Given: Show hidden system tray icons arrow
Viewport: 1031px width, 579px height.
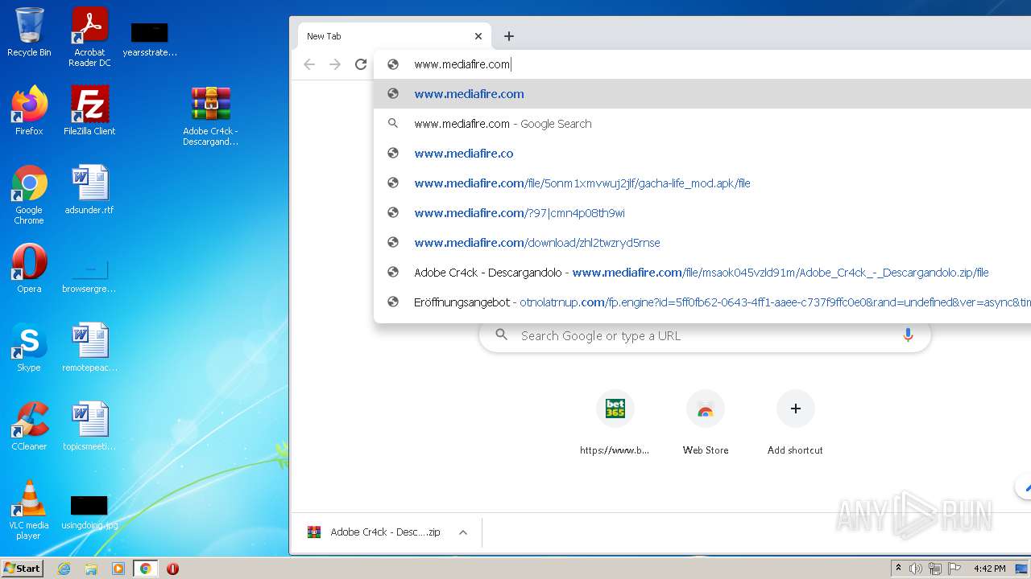Looking at the screenshot, I should point(898,569).
